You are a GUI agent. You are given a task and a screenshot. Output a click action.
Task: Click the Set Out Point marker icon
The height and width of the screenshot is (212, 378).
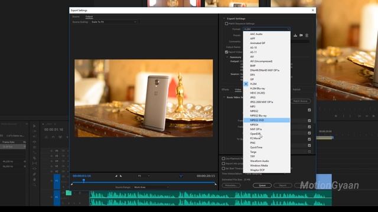pos(120,176)
